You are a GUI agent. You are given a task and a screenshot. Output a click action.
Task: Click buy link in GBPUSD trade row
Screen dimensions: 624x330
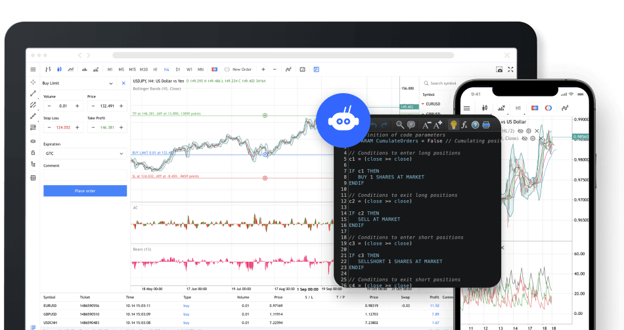(187, 314)
